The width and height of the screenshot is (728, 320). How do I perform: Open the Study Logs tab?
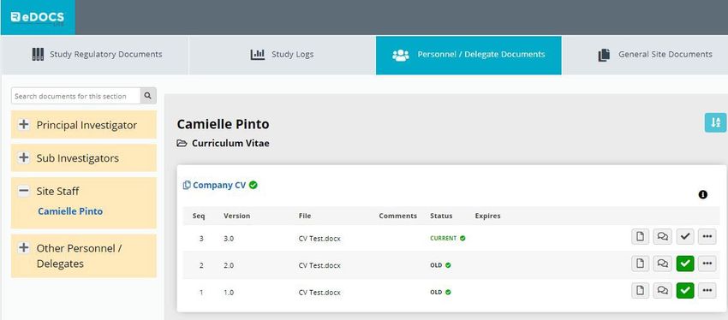pos(283,55)
